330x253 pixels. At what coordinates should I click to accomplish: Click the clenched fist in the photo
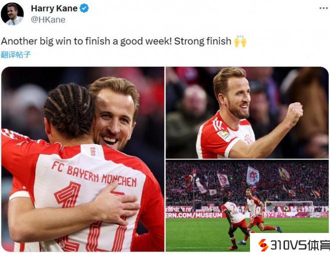pos(294,114)
